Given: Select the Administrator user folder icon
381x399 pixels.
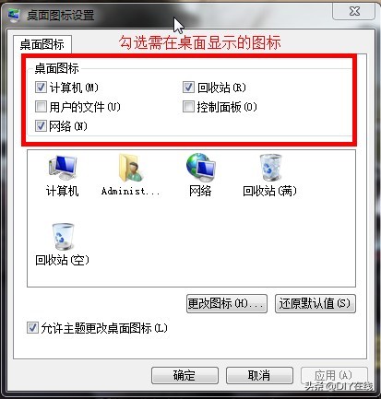Looking at the screenshot, I should pos(131,168).
